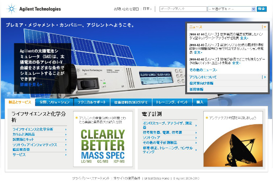Open その他のニュース link
Image resolution: width=273 pixels, height=189 pixels.
pos(203,70)
